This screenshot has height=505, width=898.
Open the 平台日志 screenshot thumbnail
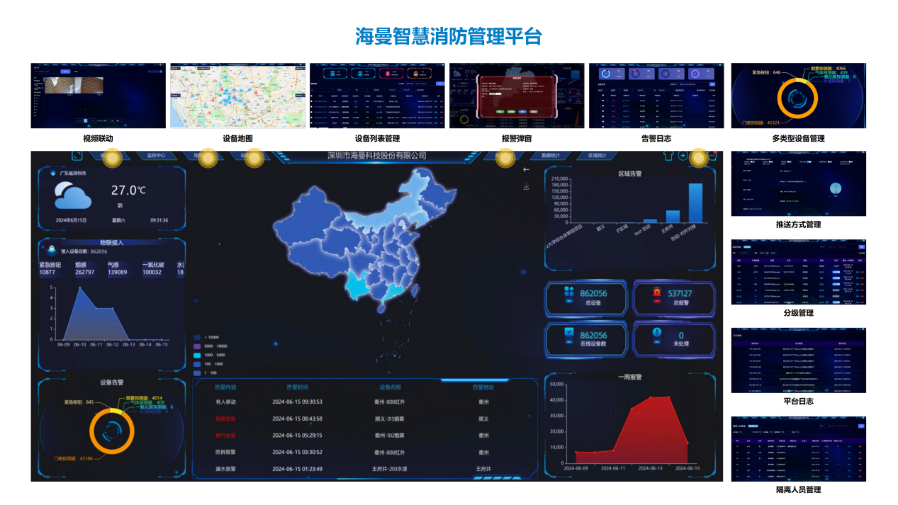click(x=798, y=360)
